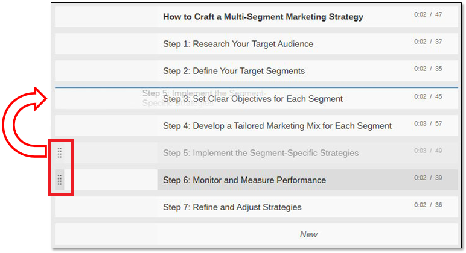Select the 0:02 / 35 timing for Step 2
The height and width of the screenshot is (253, 466).
click(428, 69)
